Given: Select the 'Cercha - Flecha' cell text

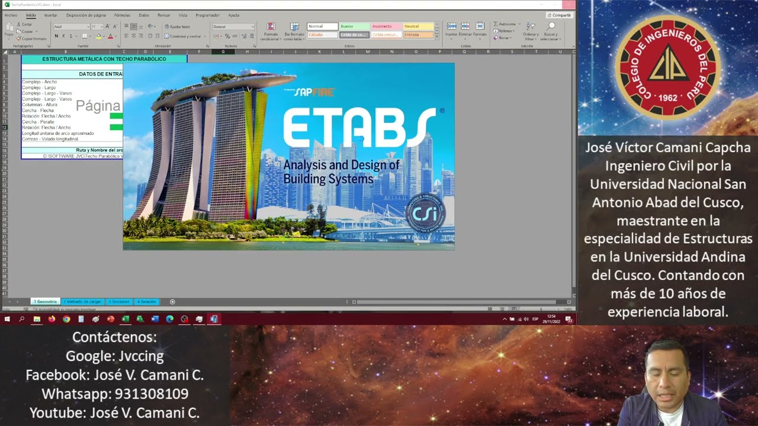Looking at the screenshot, I should pyautogui.click(x=38, y=111).
